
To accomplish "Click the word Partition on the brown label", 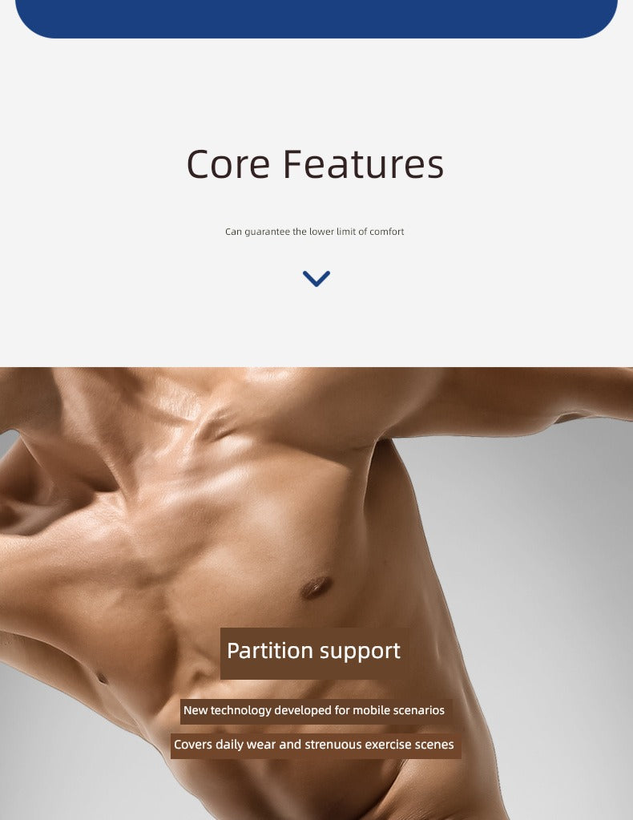I will 270,651.
